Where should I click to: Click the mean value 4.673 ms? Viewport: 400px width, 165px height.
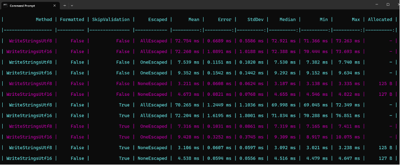point(188,94)
